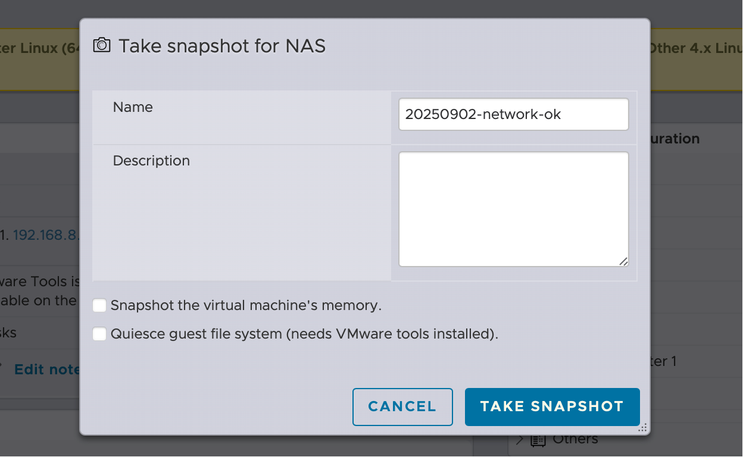Screen dimensions: 743x457
Task: Confirm with the TAKE SNAPSHOT button
Action: 552,407
